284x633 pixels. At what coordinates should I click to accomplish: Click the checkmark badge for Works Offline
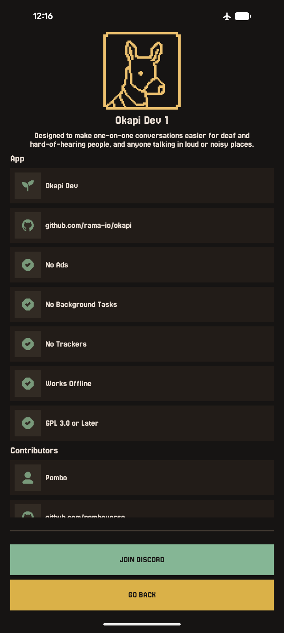pyautogui.click(x=28, y=383)
